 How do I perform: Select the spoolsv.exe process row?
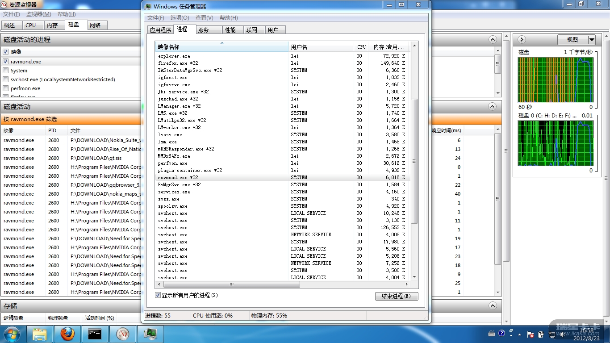(x=283, y=206)
